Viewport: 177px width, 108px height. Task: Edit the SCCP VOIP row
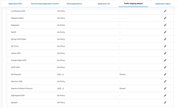(165, 67)
